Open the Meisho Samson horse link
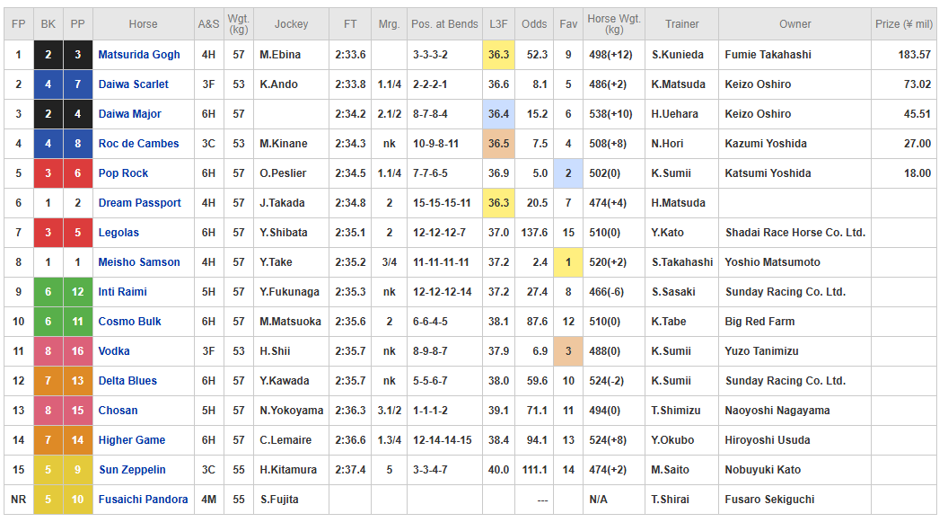 click(x=139, y=261)
